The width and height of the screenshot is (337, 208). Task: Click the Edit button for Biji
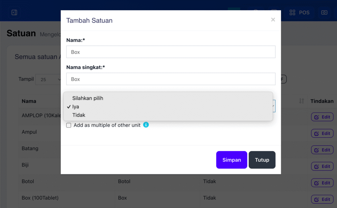(322, 166)
